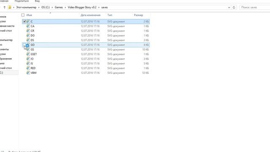Click the SVG file icon for IS
This screenshot has height=152, width=270.
(28, 63)
